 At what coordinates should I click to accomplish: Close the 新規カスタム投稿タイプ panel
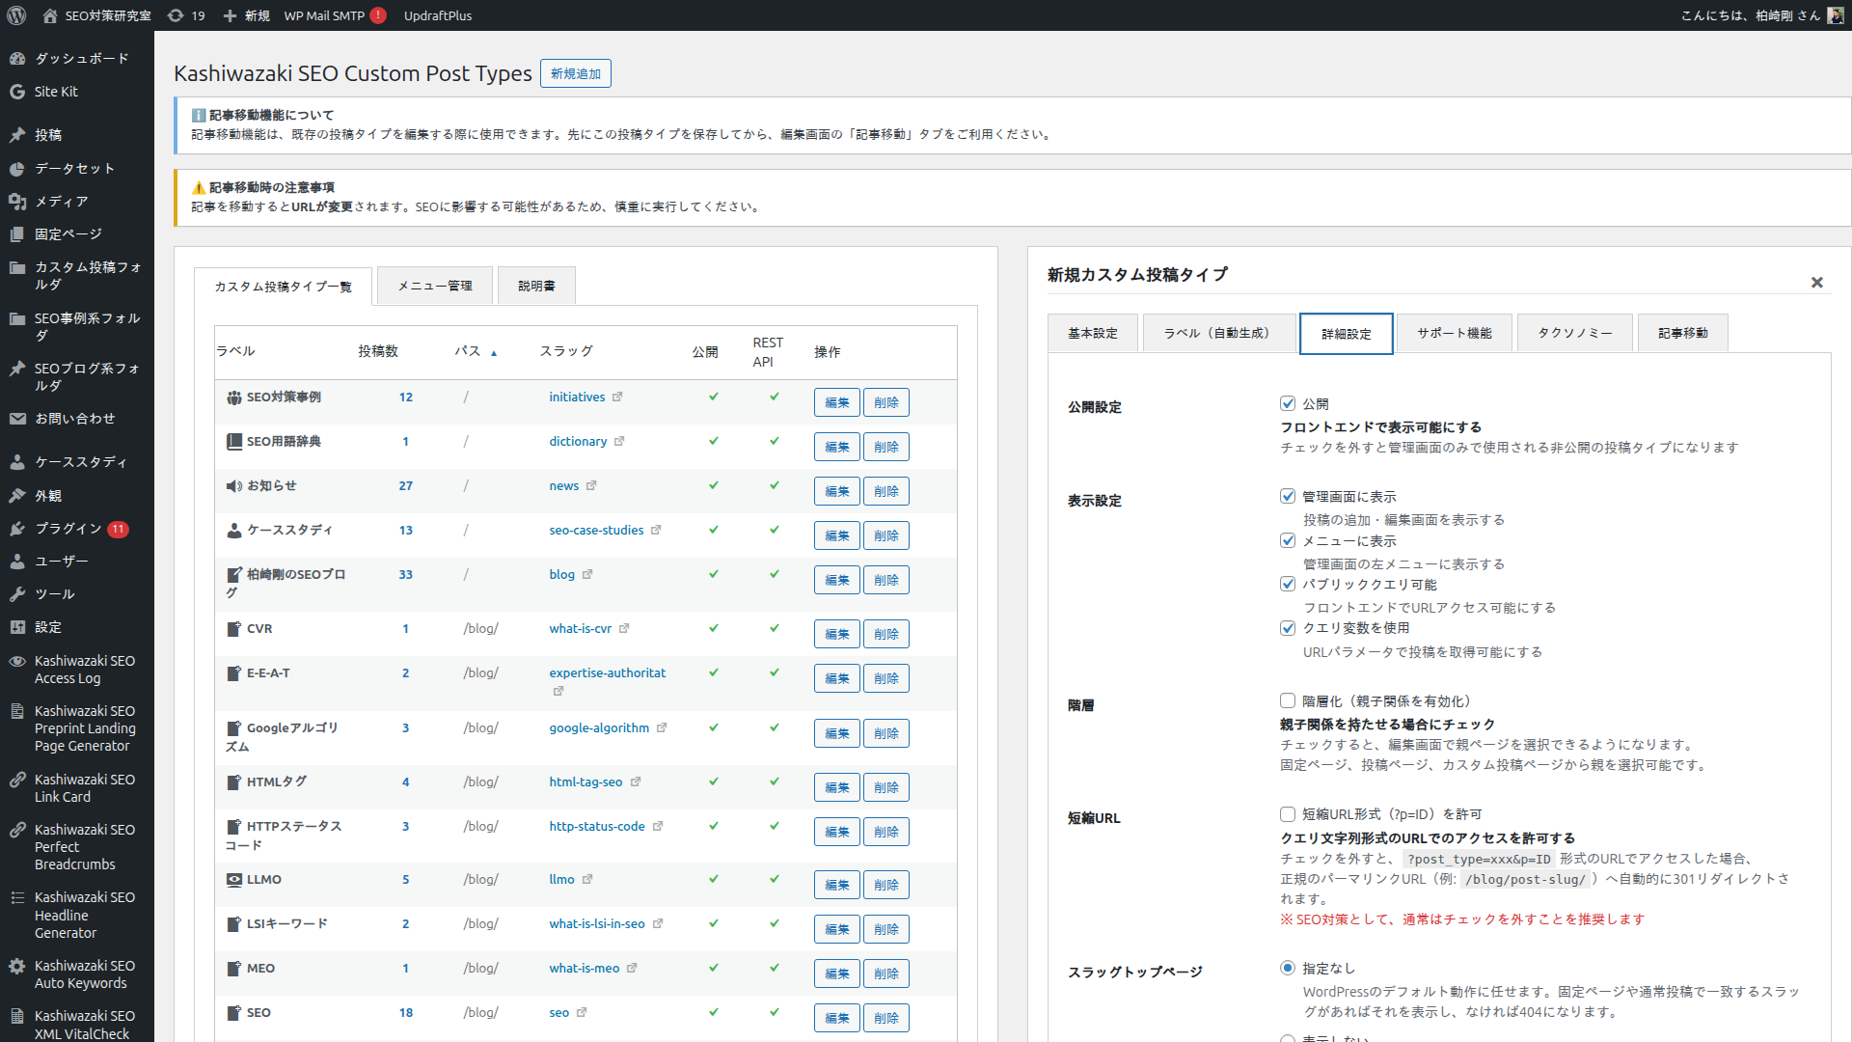[x=1816, y=282]
